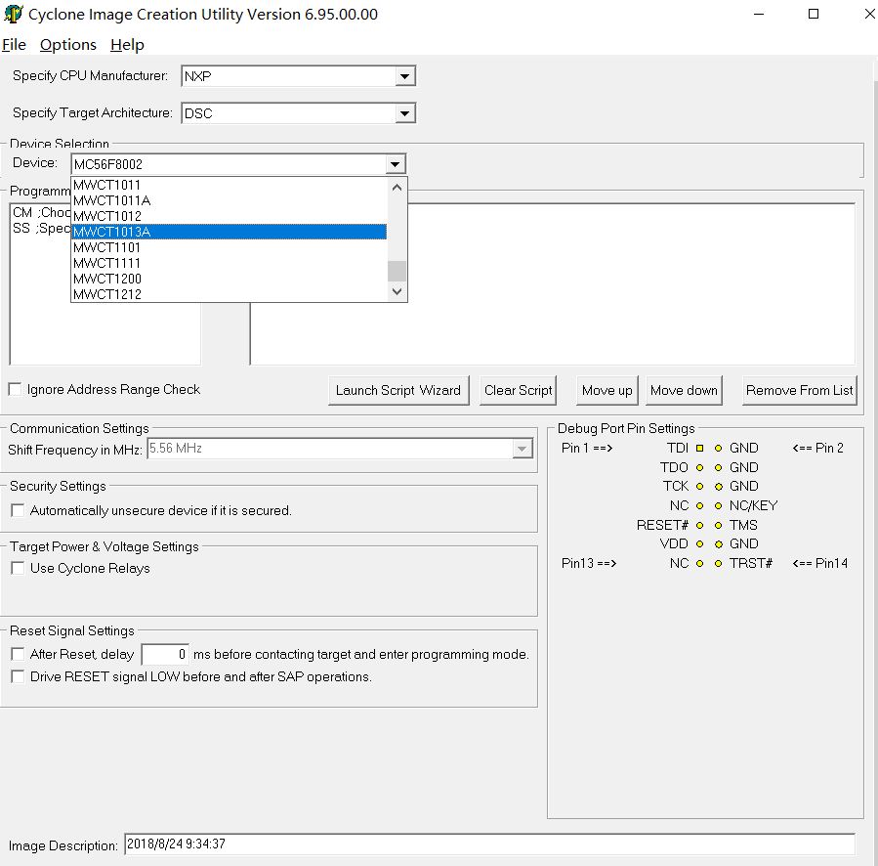
Task: Open Shift Frequency 5.56 MHz dropdown
Action: click(522, 449)
